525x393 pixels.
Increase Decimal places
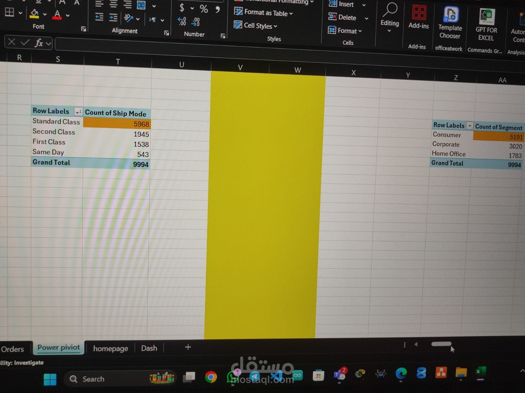click(x=182, y=21)
